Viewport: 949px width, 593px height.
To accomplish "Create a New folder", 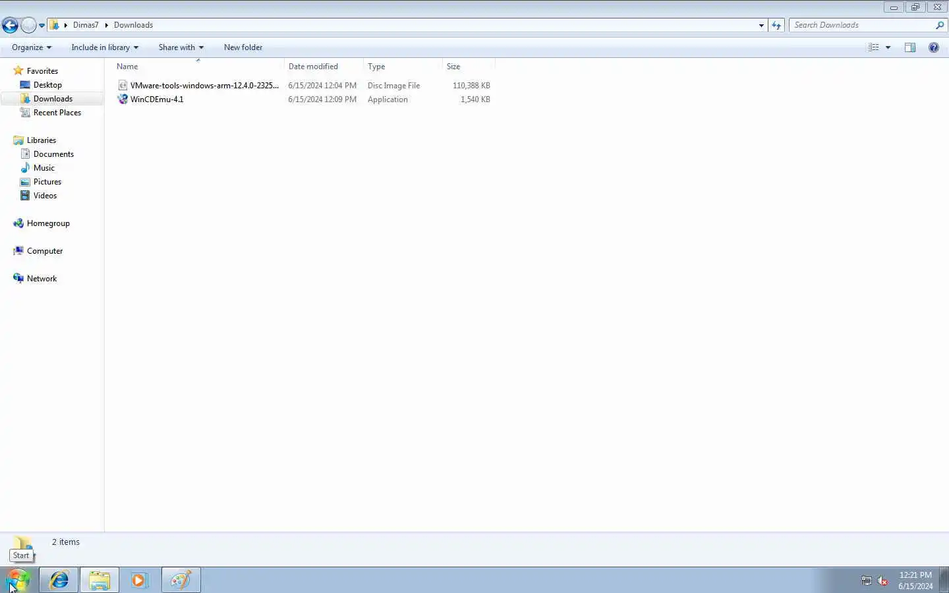I will pos(243,47).
